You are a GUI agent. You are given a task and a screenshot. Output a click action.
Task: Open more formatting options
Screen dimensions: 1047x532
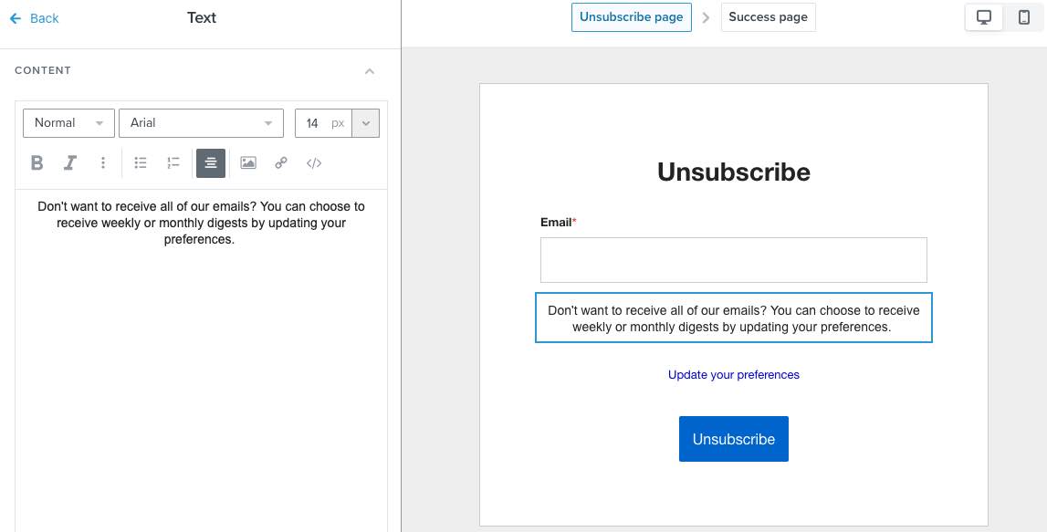tap(103, 162)
